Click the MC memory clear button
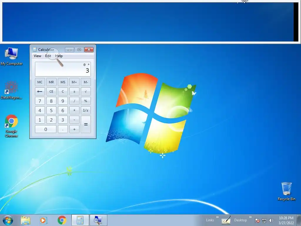The width and height of the screenshot is (301, 226). coord(40,82)
